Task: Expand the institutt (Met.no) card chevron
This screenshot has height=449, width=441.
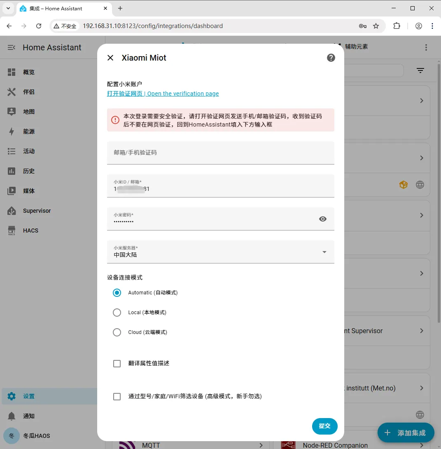Action: coord(422,388)
